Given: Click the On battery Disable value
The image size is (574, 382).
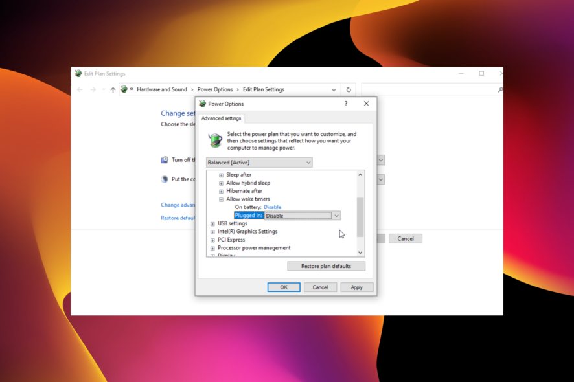Looking at the screenshot, I should pos(272,207).
